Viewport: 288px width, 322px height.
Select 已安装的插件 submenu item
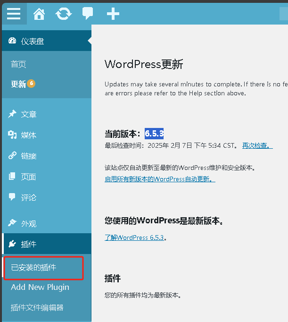(33, 267)
